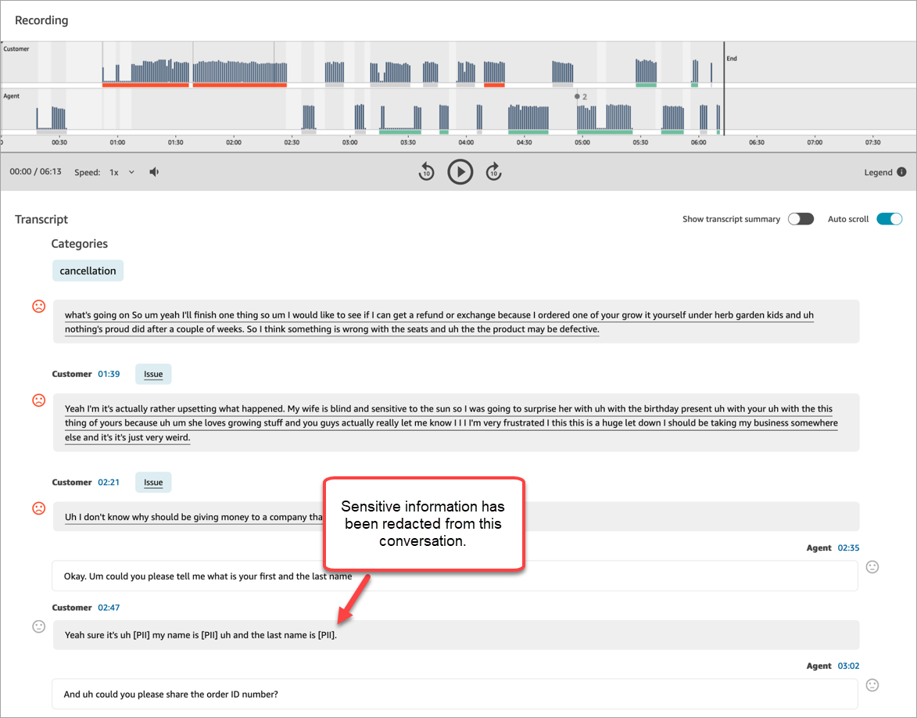Open the playback Speed dropdown

tap(124, 171)
